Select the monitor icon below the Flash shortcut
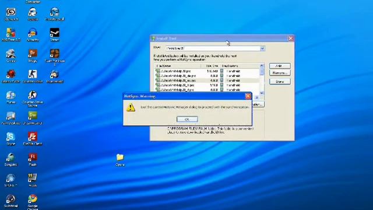Image resolution: width=373 pixels, height=210 pixels. 33,180
